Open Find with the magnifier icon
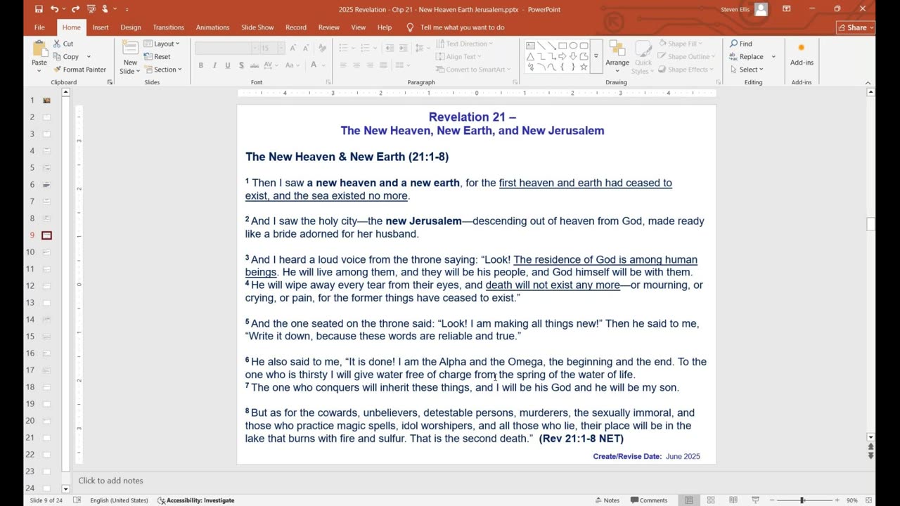The width and height of the screenshot is (900, 506). pyautogui.click(x=741, y=44)
